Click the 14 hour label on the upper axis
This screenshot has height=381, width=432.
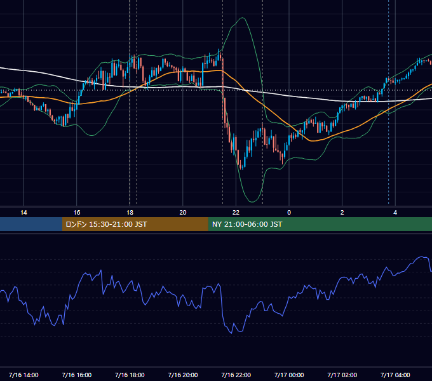tap(24, 213)
